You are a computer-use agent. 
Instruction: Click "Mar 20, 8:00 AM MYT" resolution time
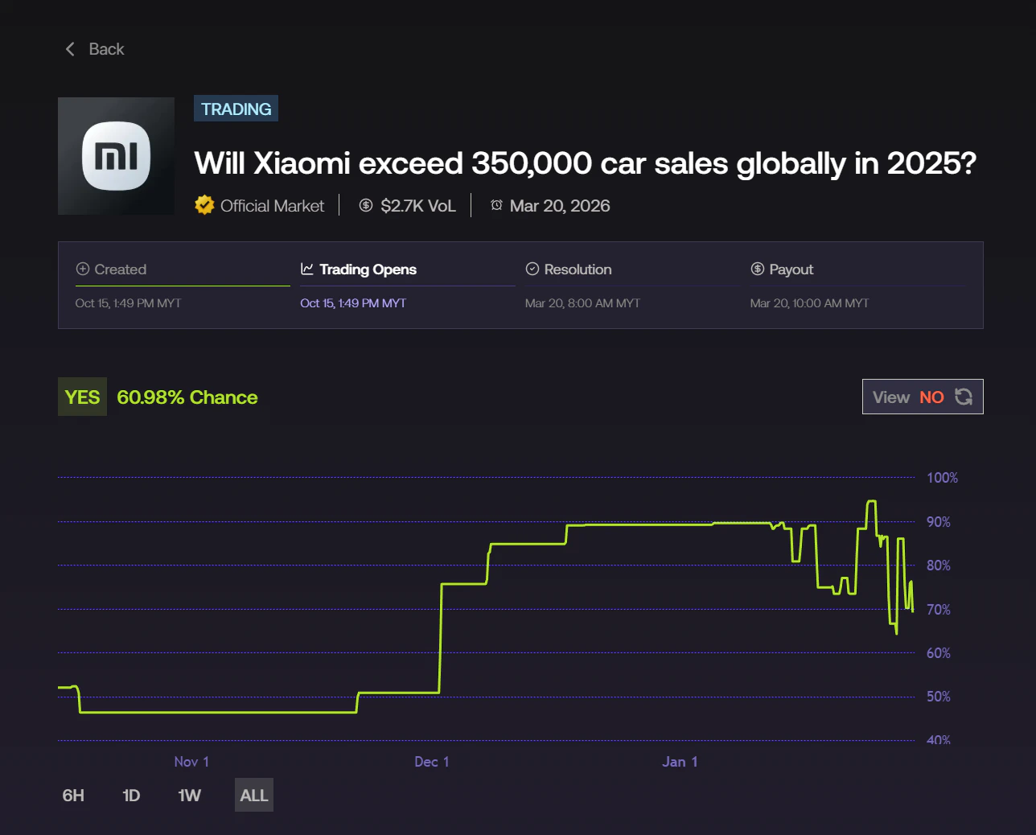582,303
